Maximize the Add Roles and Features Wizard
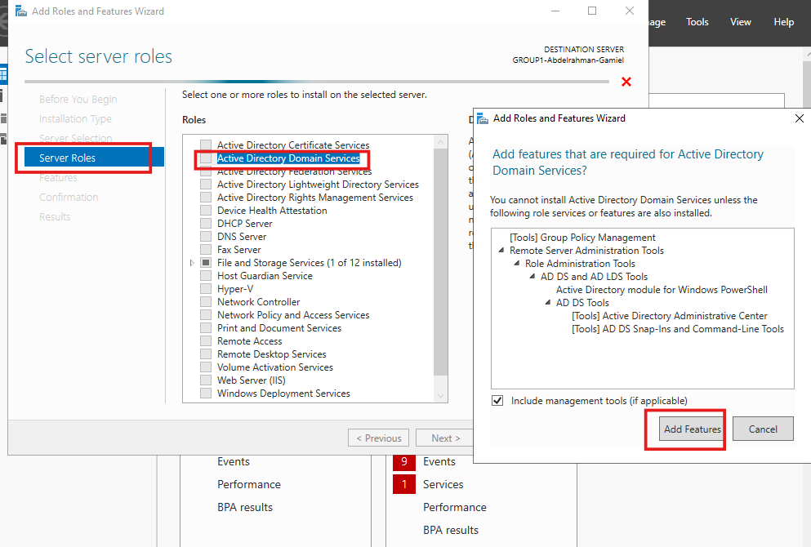 592,11
